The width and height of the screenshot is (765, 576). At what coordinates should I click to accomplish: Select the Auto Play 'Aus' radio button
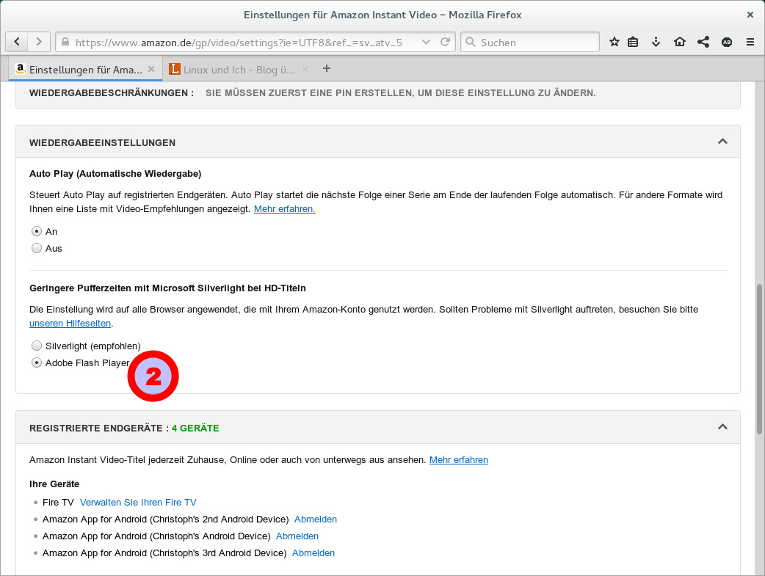pos(37,249)
